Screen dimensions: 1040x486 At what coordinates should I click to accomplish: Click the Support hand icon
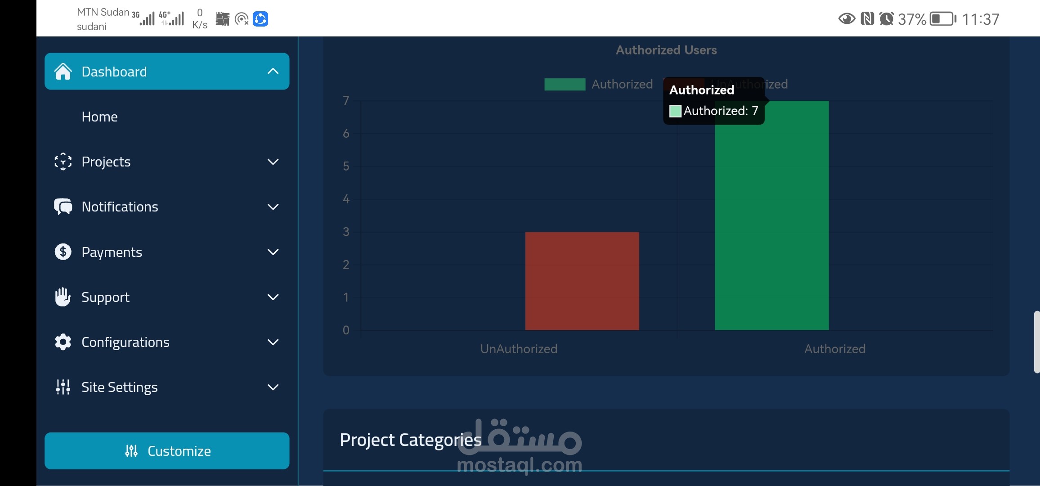(x=63, y=297)
